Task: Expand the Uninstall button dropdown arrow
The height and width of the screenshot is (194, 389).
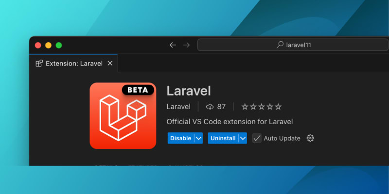Action: point(242,138)
